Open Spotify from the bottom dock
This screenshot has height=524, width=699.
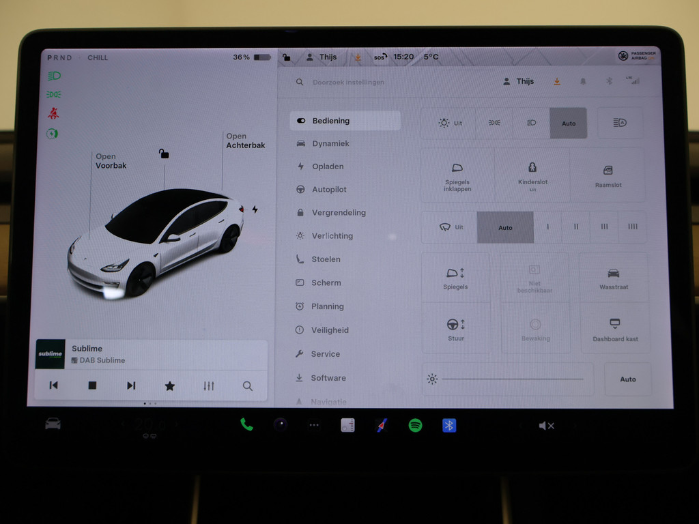(x=415, y=426)
